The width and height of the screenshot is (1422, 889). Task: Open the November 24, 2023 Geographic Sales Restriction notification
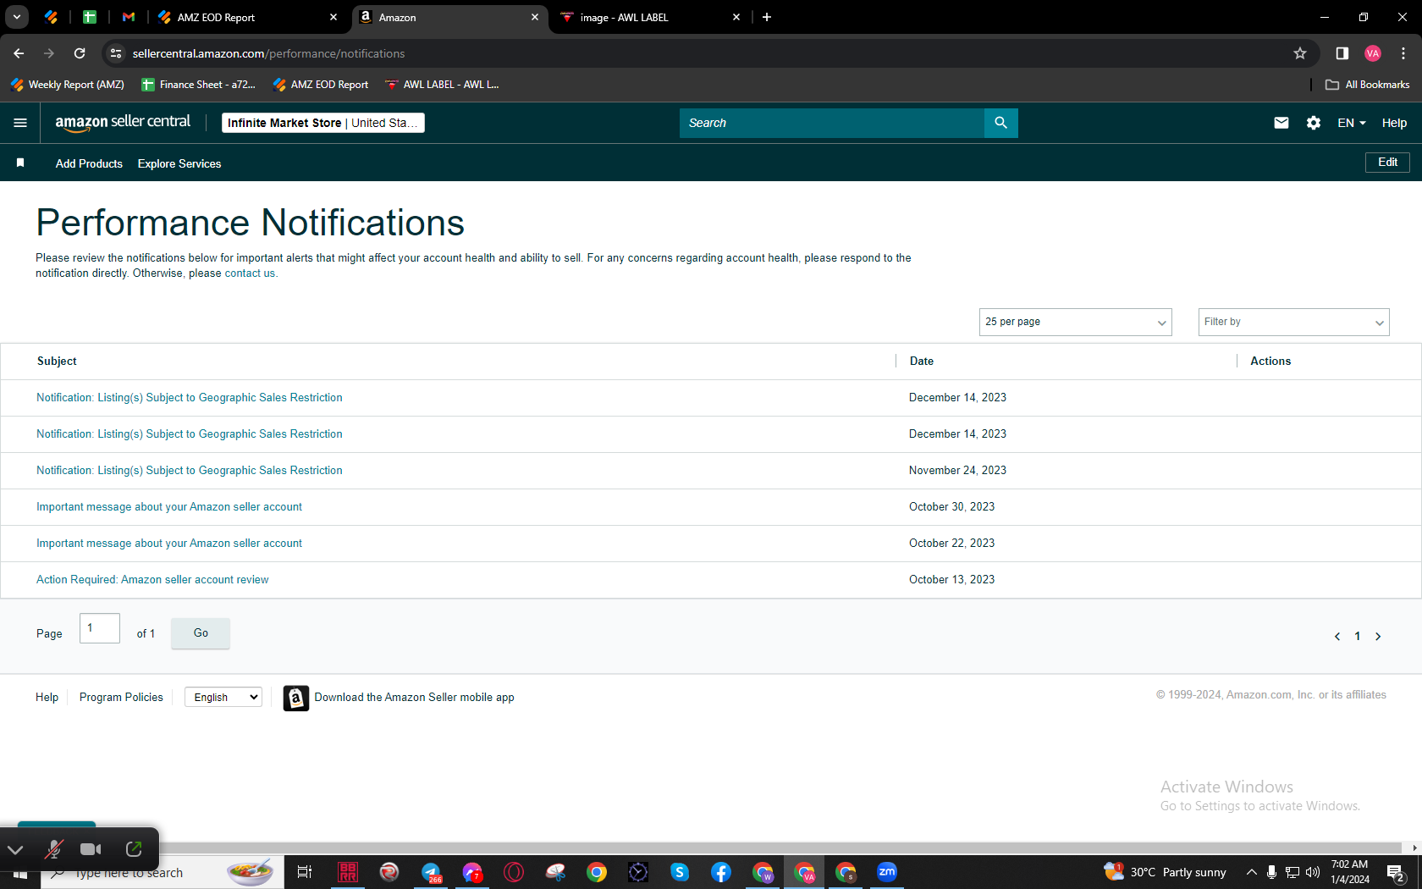(190, 471)
